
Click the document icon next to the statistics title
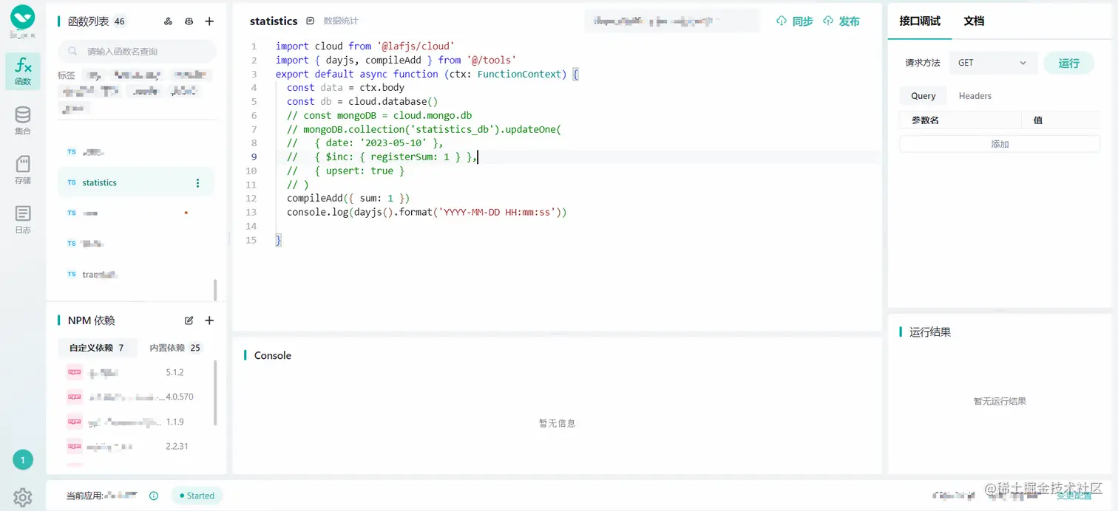tap(311, 21)
